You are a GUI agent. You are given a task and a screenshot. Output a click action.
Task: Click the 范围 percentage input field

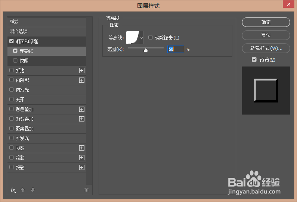[x=176, y=49]
